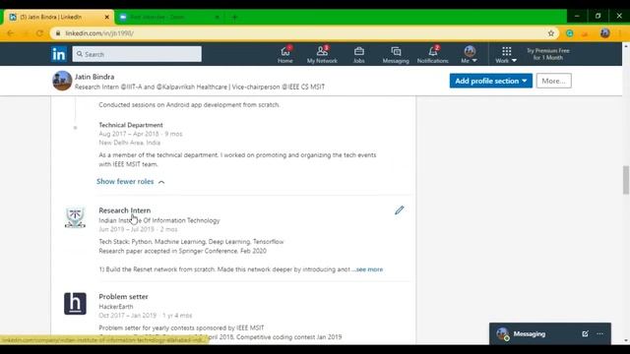Image resolution: width=630 pixels, height=354 pixels.
Task: Click the HackerEarth company logo
Action: (x=75, y=304)
